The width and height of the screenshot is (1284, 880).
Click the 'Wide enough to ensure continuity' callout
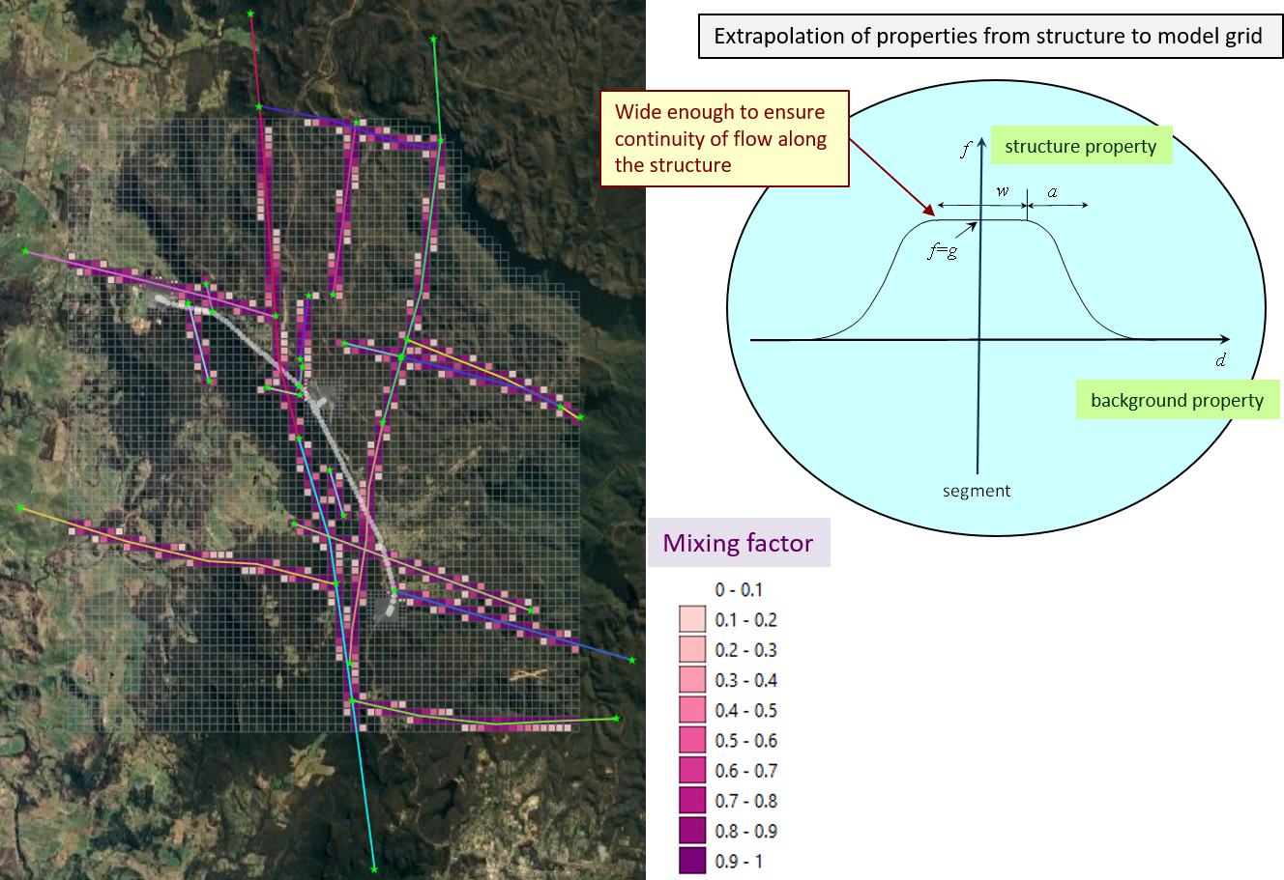tap(724, 138)
